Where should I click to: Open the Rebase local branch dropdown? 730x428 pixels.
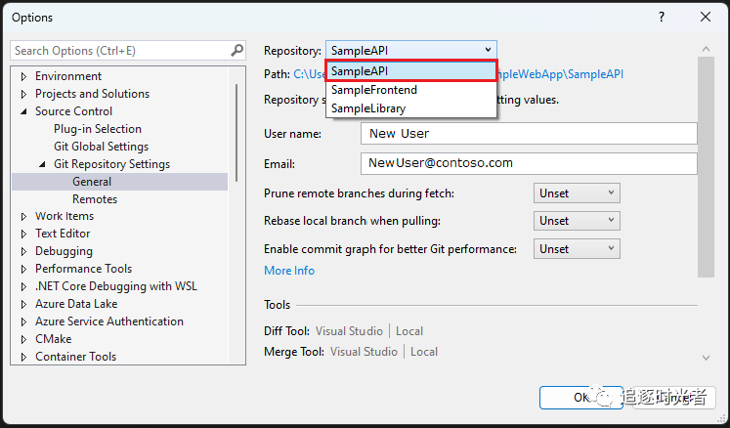pyautogui.click(x=577, y=221)
